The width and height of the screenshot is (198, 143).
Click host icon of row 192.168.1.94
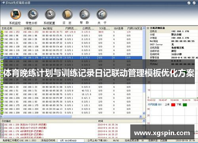tap(2, 54)
